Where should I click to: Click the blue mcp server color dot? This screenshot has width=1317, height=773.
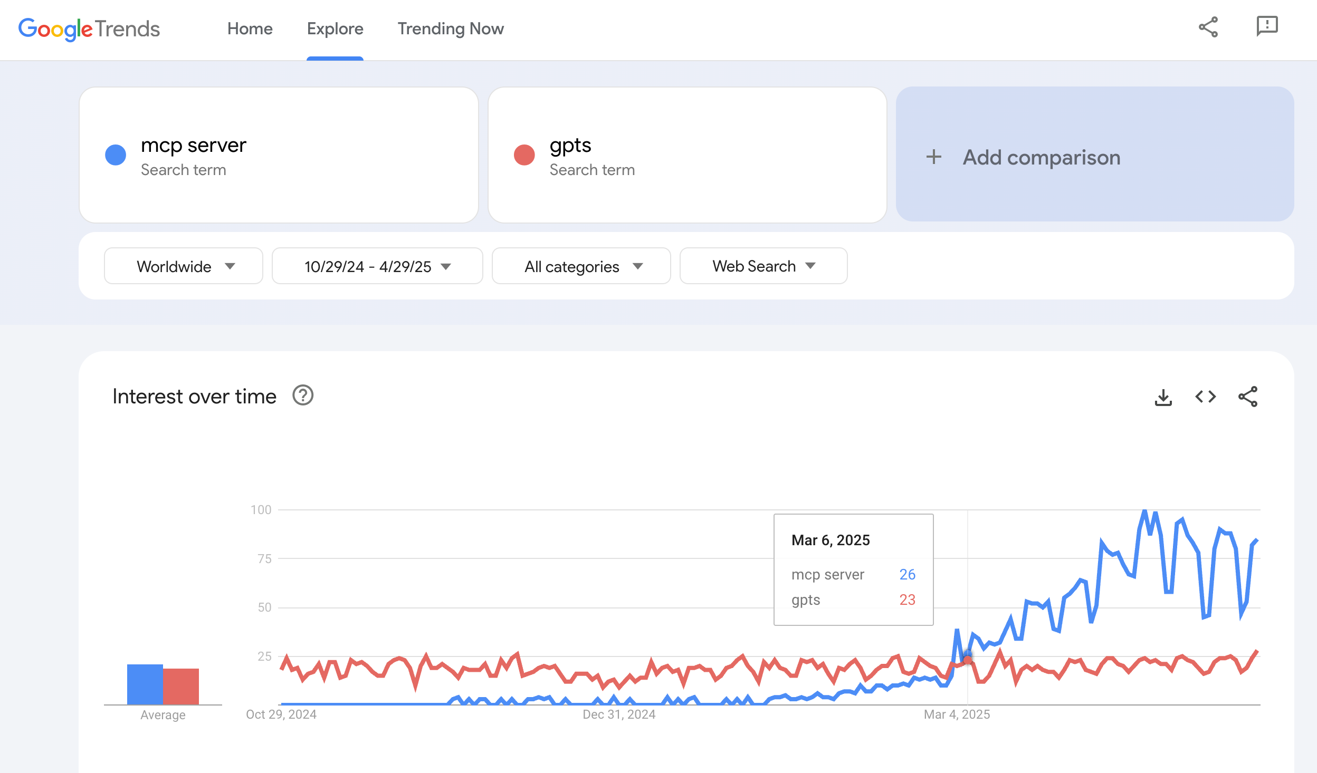pos(116,155)
